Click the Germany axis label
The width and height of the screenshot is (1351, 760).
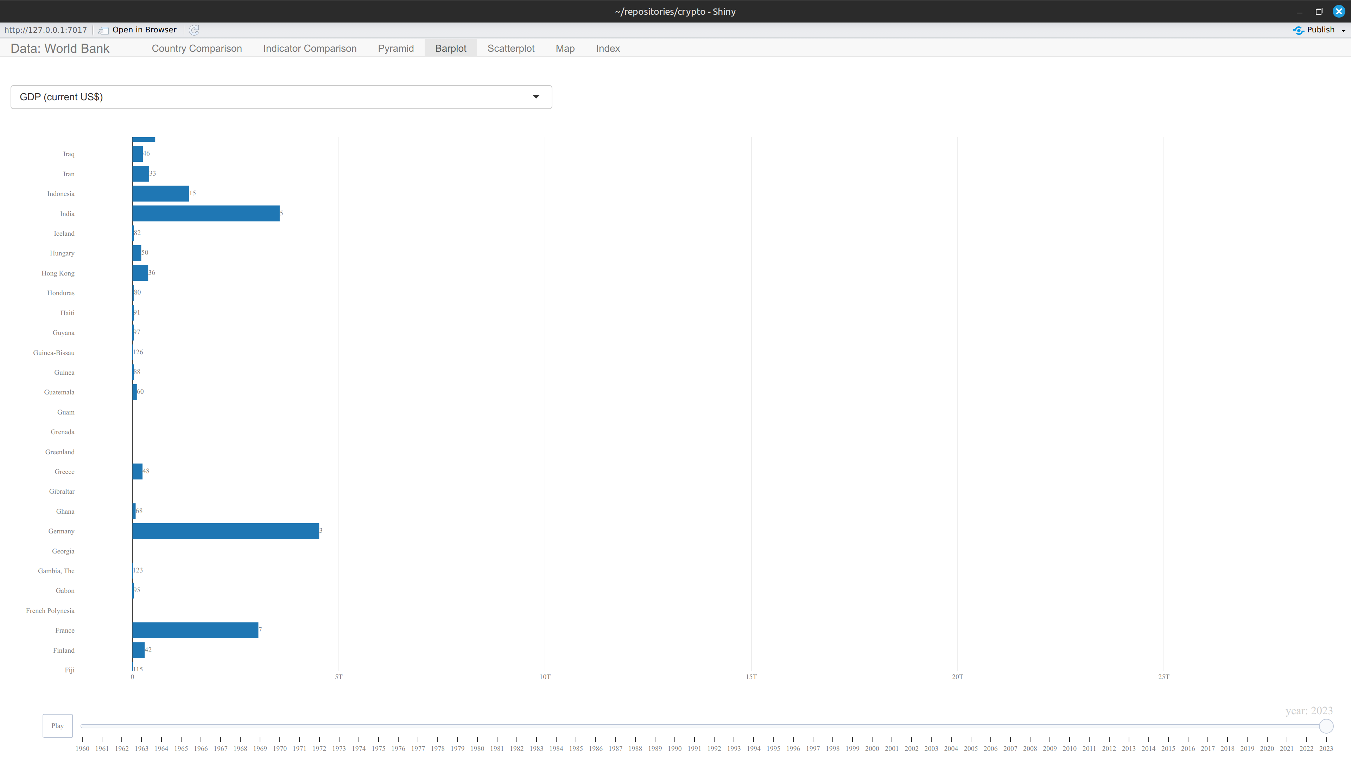point(61,531)
